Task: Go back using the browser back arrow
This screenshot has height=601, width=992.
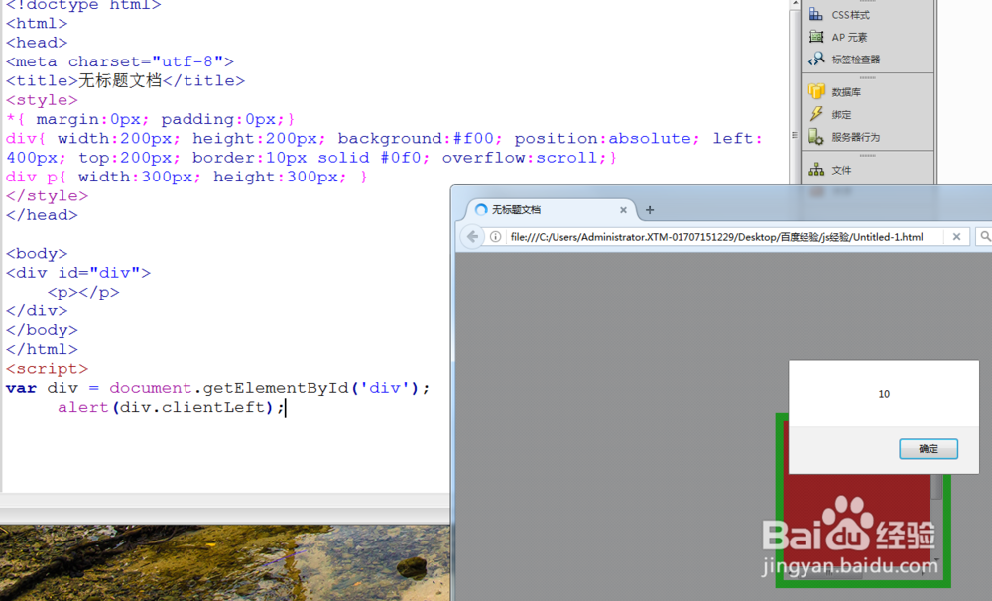Action: pyautogui.click(x=472, y=237)
